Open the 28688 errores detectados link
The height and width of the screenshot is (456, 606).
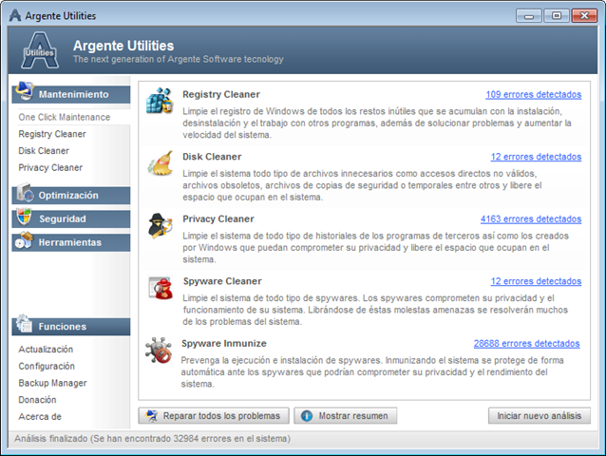pyautogui.click(x=527, y=343)
